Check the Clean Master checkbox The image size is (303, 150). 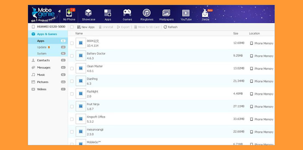(72, 68)
